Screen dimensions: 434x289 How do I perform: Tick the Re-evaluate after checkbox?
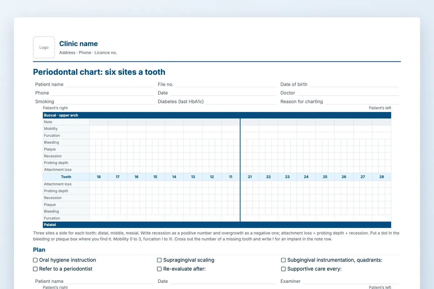click(159, 269)
